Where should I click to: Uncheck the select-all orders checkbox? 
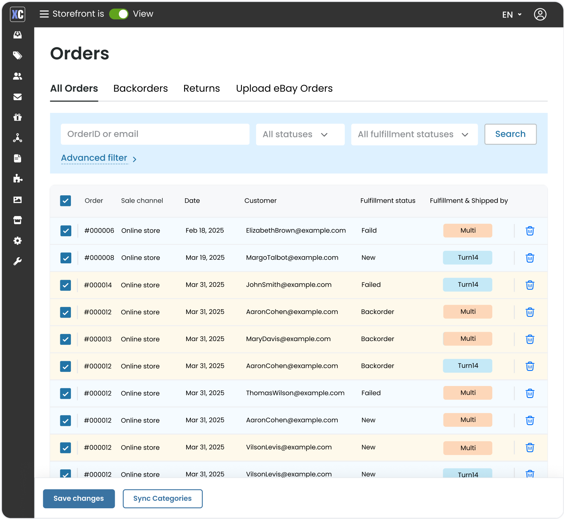65,201
